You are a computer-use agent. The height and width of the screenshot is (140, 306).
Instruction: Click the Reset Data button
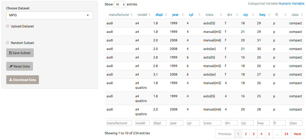point(19,66)
